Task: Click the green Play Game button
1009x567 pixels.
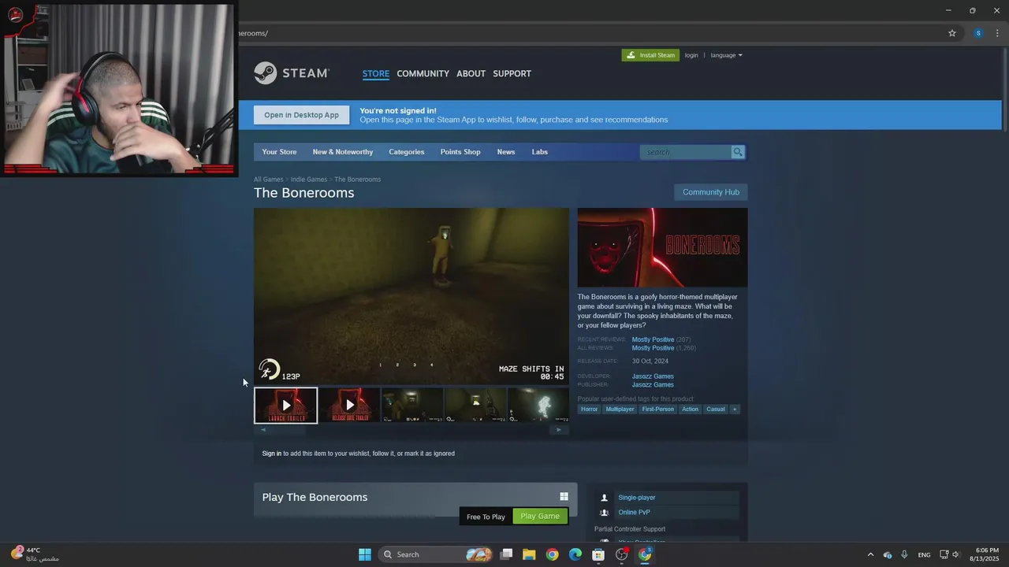Action: (x=540, y=517)
